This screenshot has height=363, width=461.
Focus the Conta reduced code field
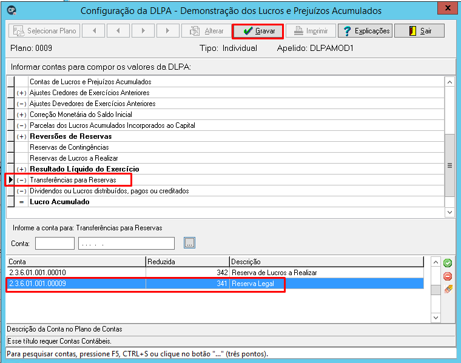[55, 243]
